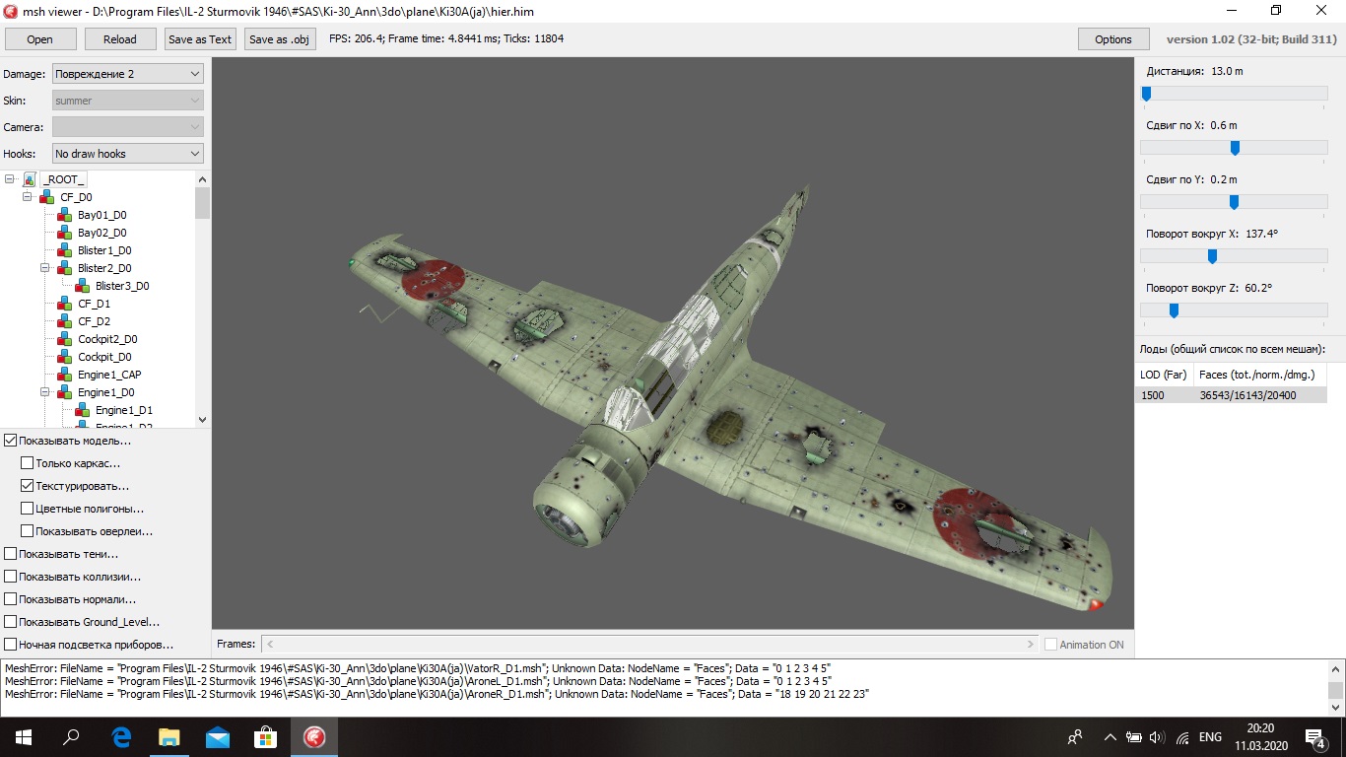Image resolution: width=1346 pixels, height=757 pixels.
Task: Enable Цветные полигоны checkbox
Action: pos(28,509)
